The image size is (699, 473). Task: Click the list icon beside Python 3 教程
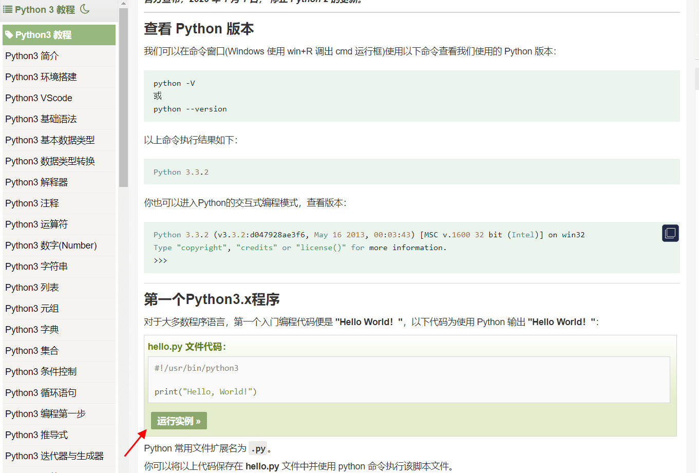coord(8,9)
